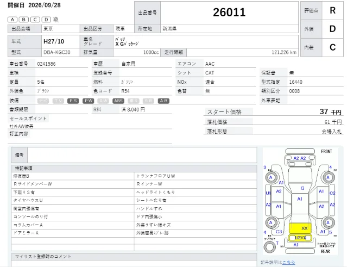
Task: Click the overall grade R value
Action: pos(333,10)
